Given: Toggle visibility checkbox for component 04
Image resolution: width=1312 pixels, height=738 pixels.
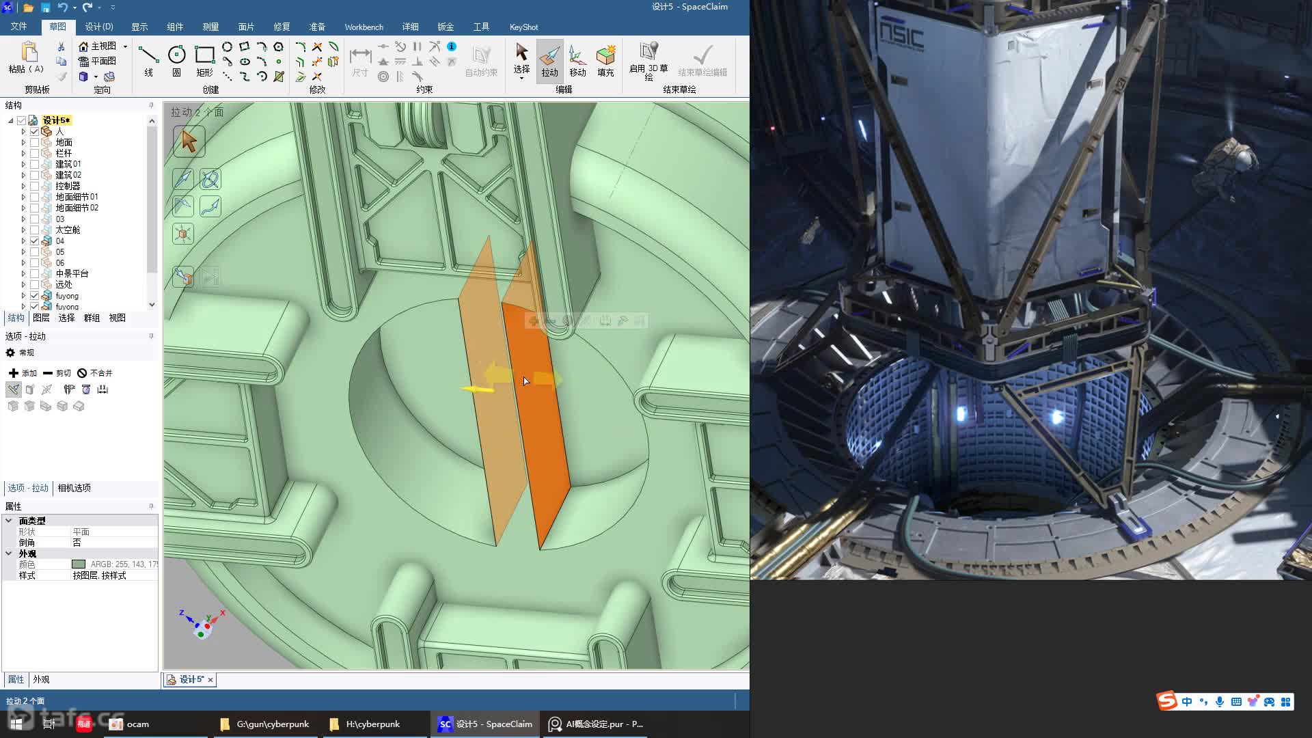Looking at the screenshot, I should [x=34, y=241].
